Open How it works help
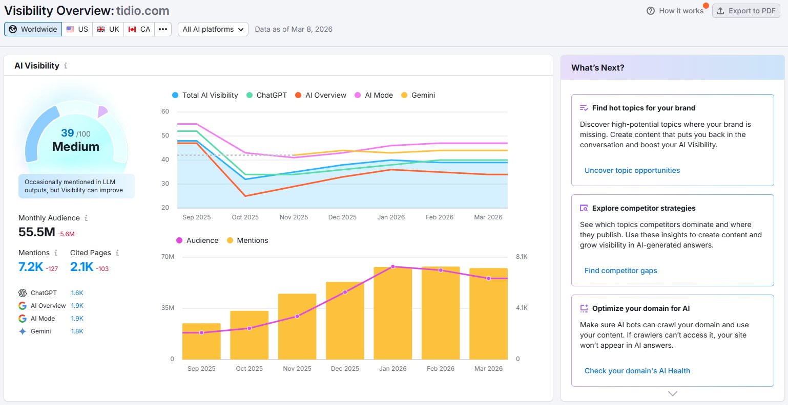788x405 pixels. [675, 11]
